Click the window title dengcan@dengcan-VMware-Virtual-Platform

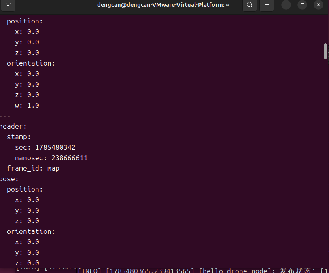pyautogui.click(x=163, y=5)
